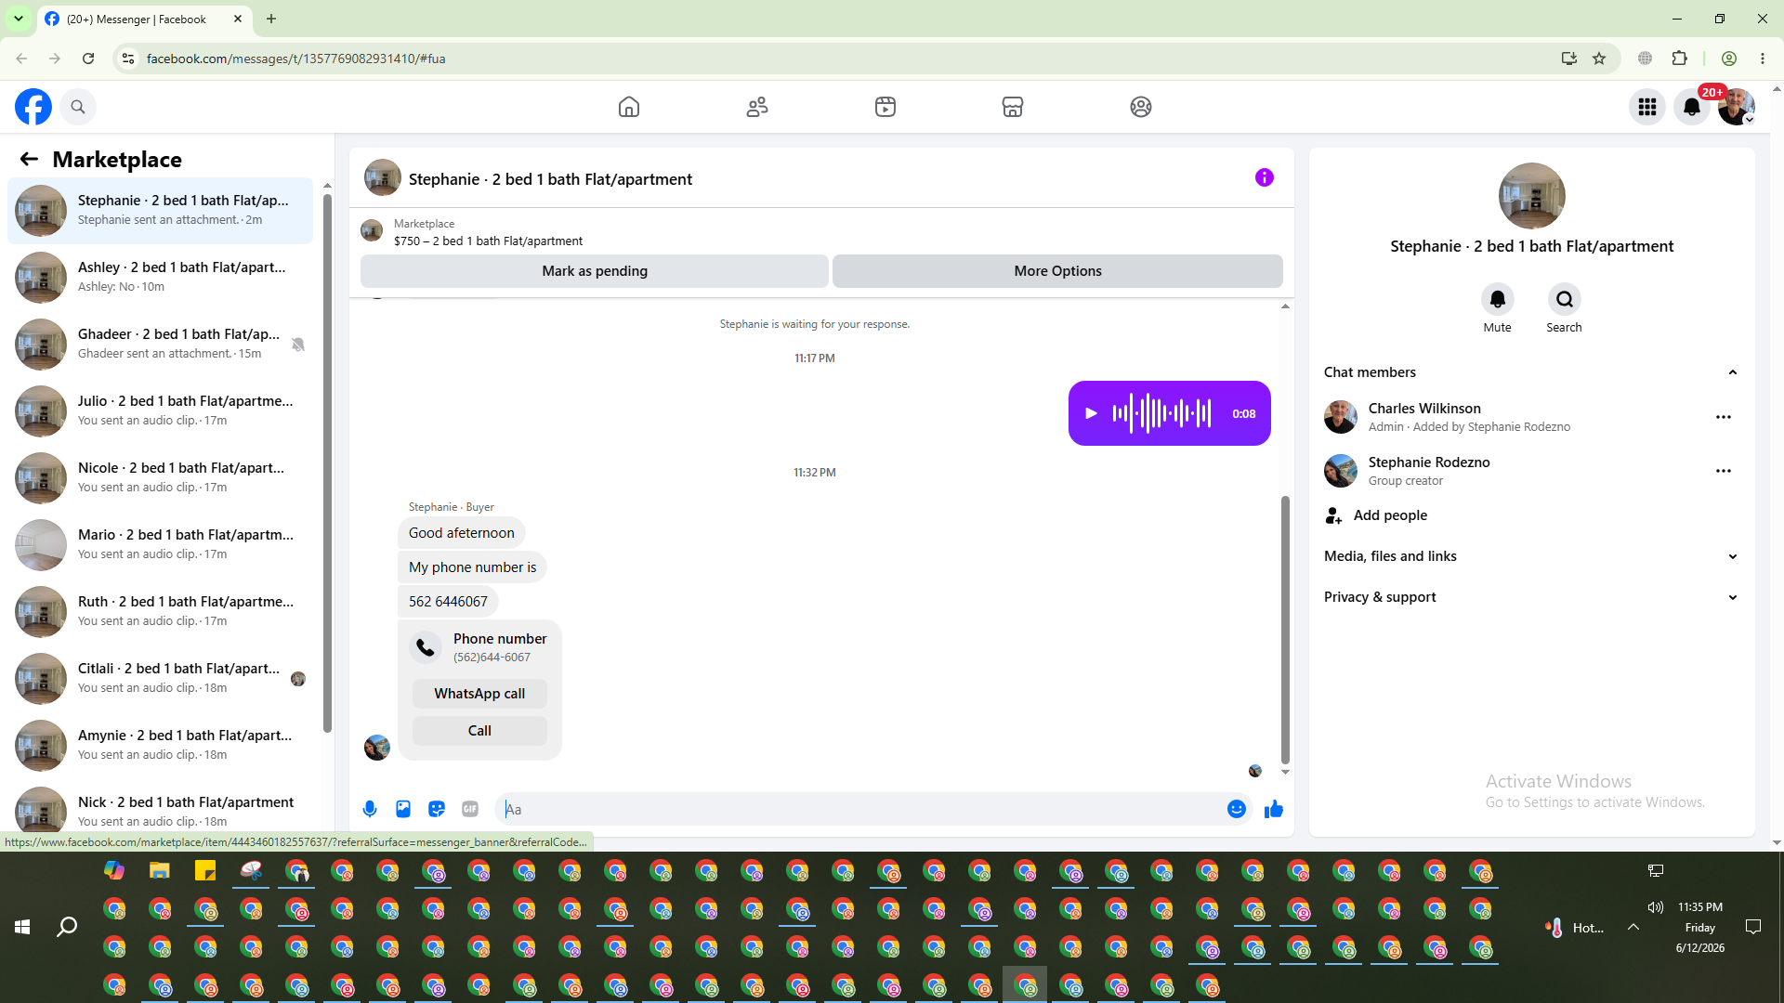1784x1003 pixels.
Task: Open Windows taskbar search
Action: point(67,927)
